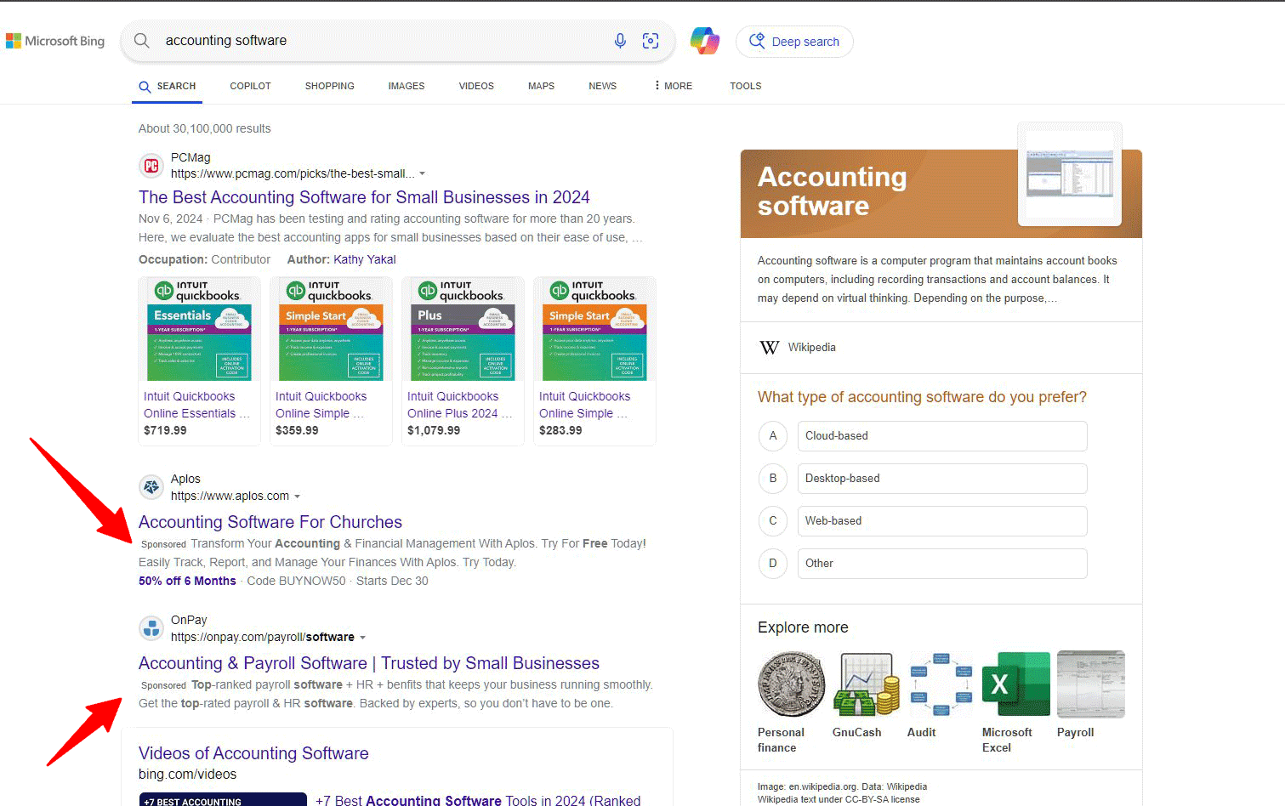Click the microphone voice search icon
Image resolution: width=1285 pixels, height=806 pixels.
click(x=620, y=41)
